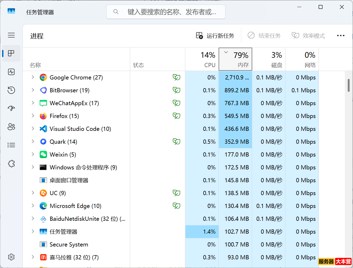The image size is (353, 268).
Task: Toggle the hamburger navigation menu
Action: coord(11,35)
